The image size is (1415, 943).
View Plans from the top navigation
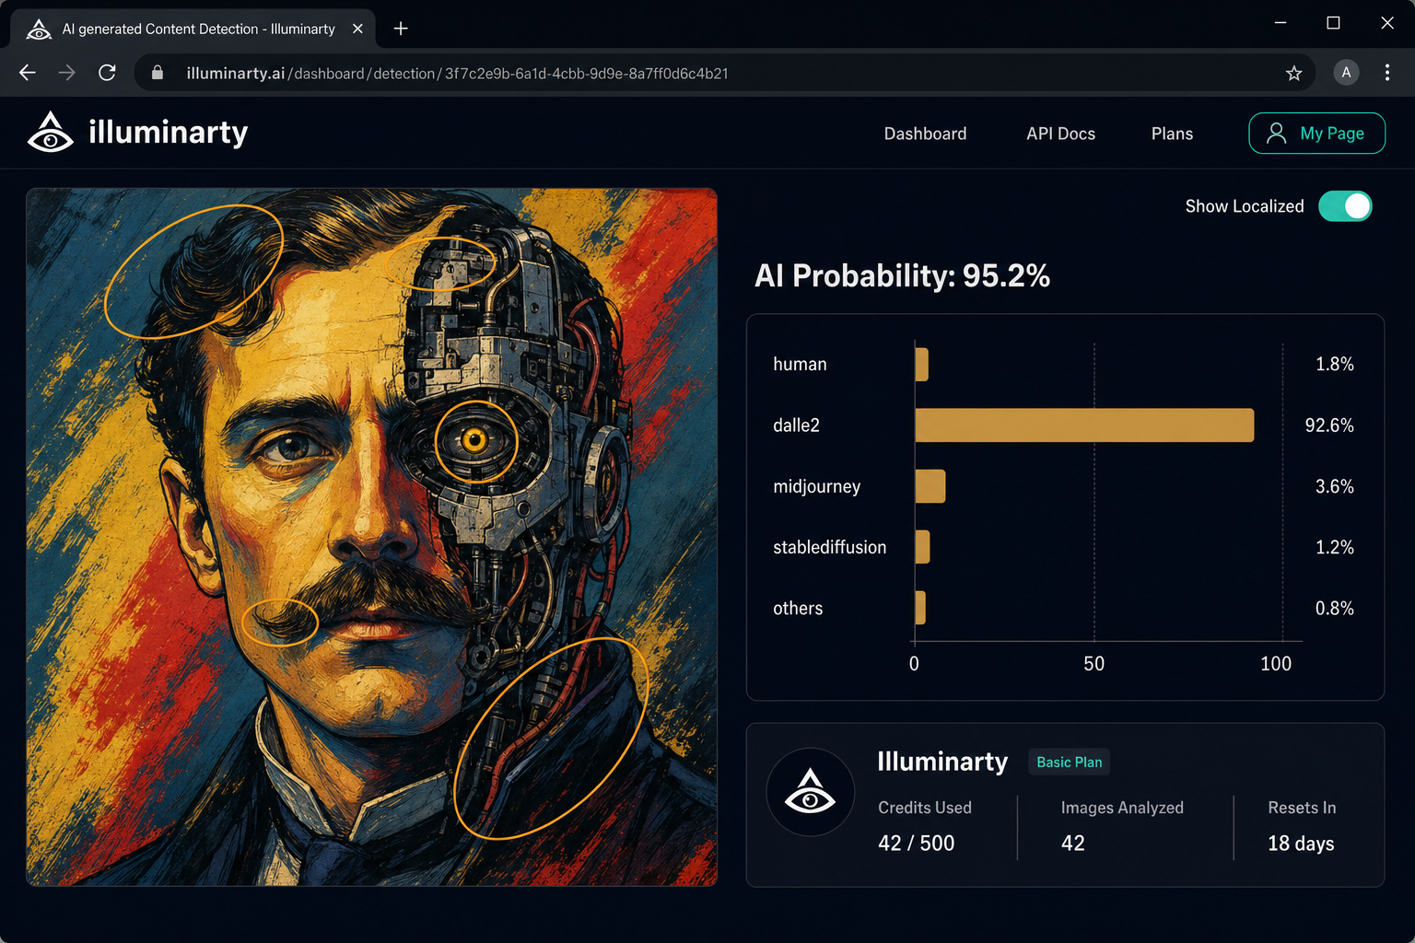click(x=1172, y=134)
